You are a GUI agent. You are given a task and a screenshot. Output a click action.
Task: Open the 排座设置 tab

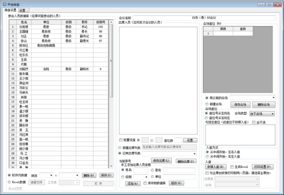click(x=9, y=10)
